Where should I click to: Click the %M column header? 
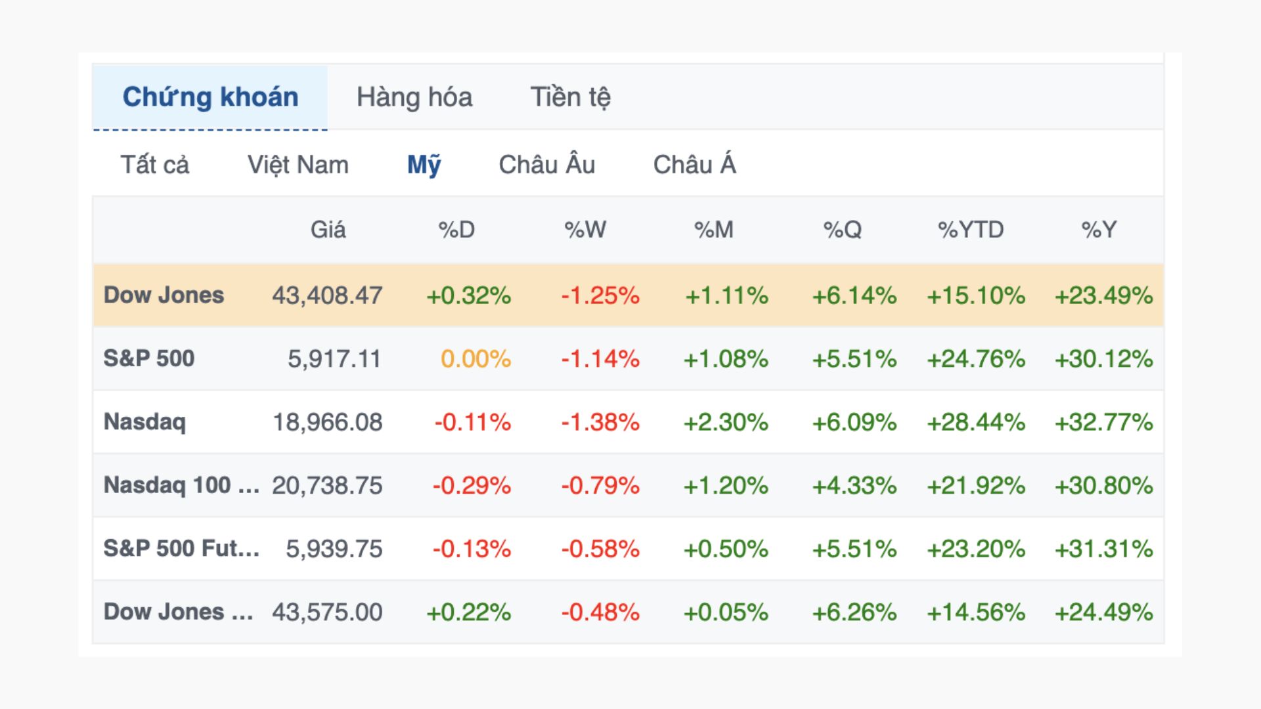click(x=714, y=230)
